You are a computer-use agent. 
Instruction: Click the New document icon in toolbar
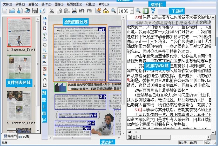5,11
